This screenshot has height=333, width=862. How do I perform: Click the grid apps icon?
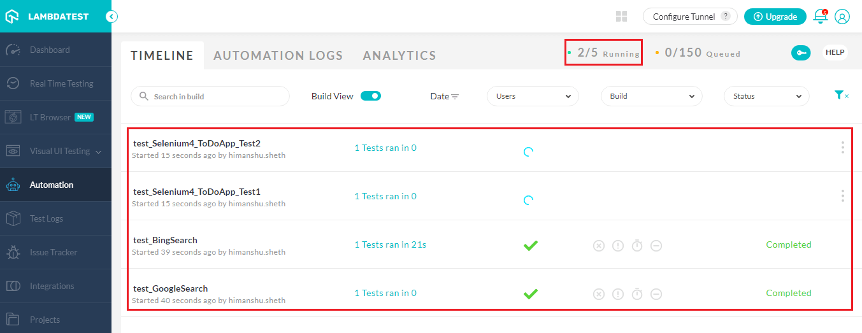622,17
